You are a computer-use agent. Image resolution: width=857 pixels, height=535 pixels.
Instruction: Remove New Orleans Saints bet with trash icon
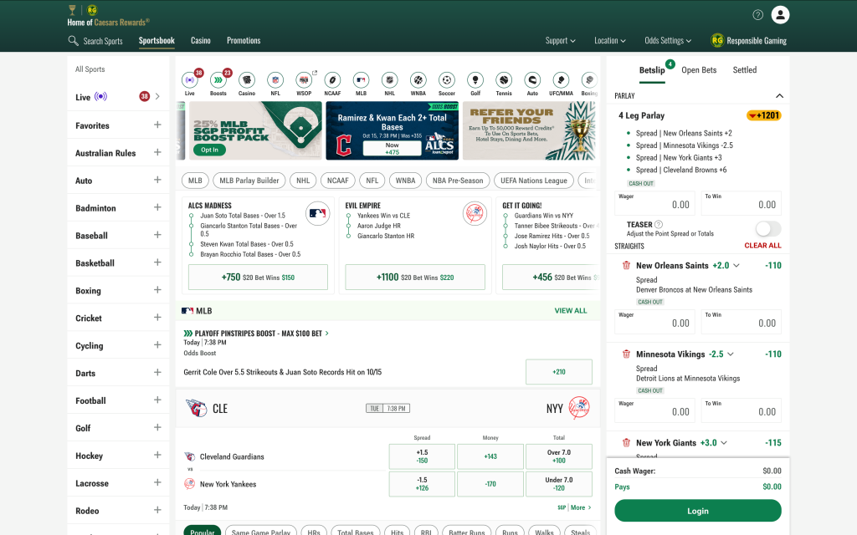click(625, 265)
